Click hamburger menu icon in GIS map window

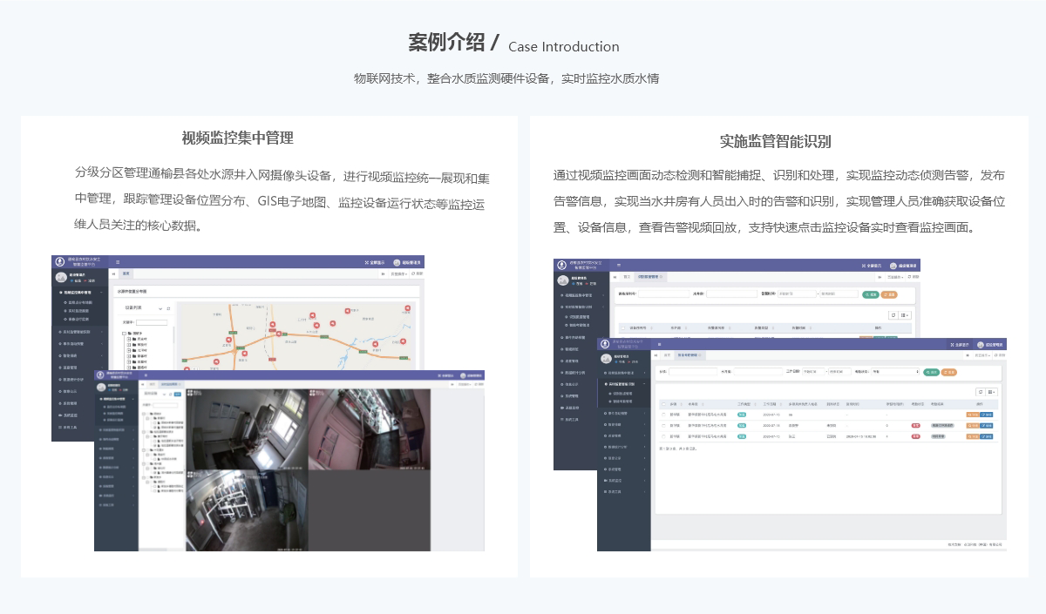(x=118, y=262)
